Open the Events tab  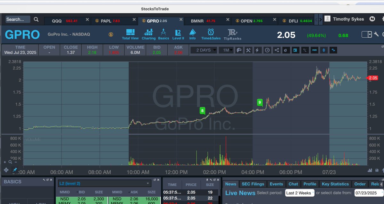pos(276,184)
